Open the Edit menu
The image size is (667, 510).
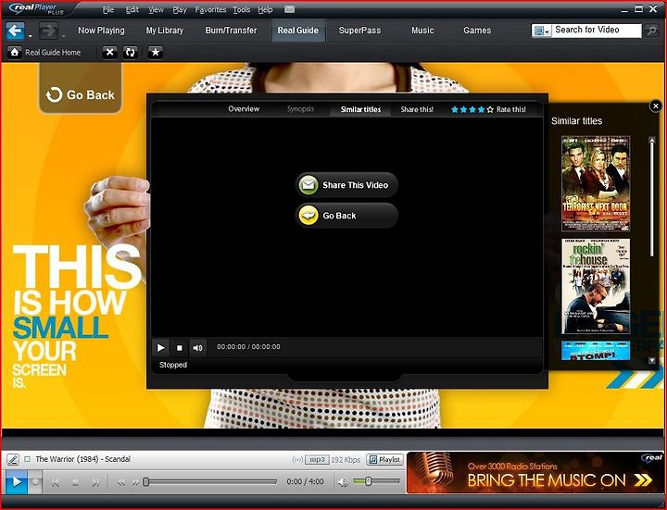click(132, 10)
